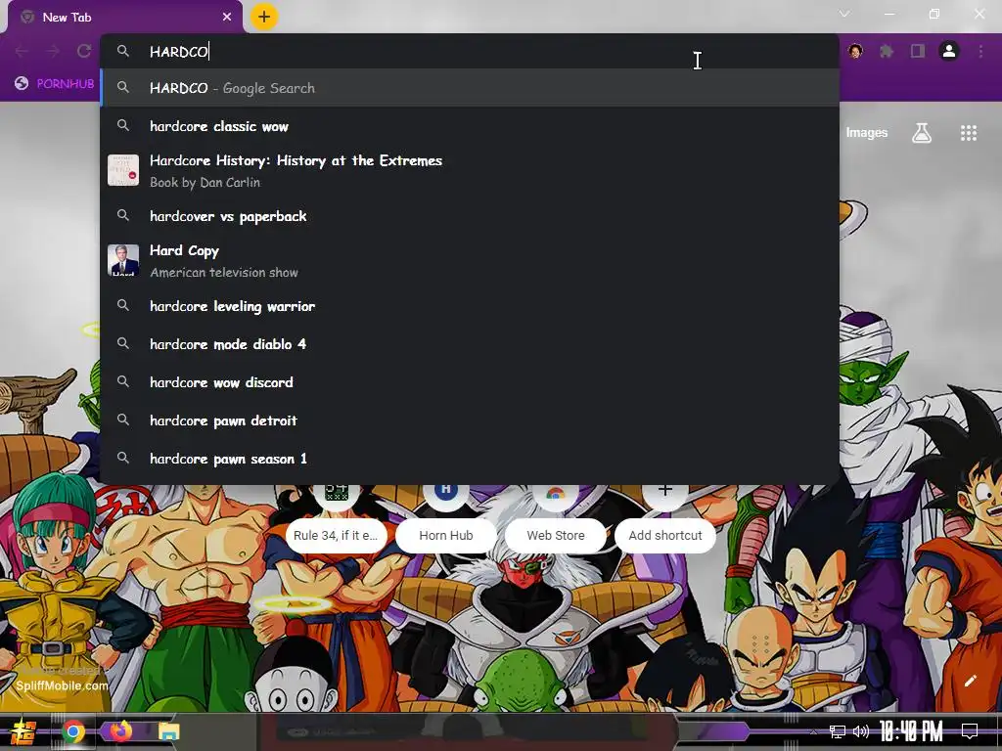Image resolution: width=1002 pixels, height=751 pixels.
Task: Select Hard Copy American television show suggestion
Action: point(469,261)
